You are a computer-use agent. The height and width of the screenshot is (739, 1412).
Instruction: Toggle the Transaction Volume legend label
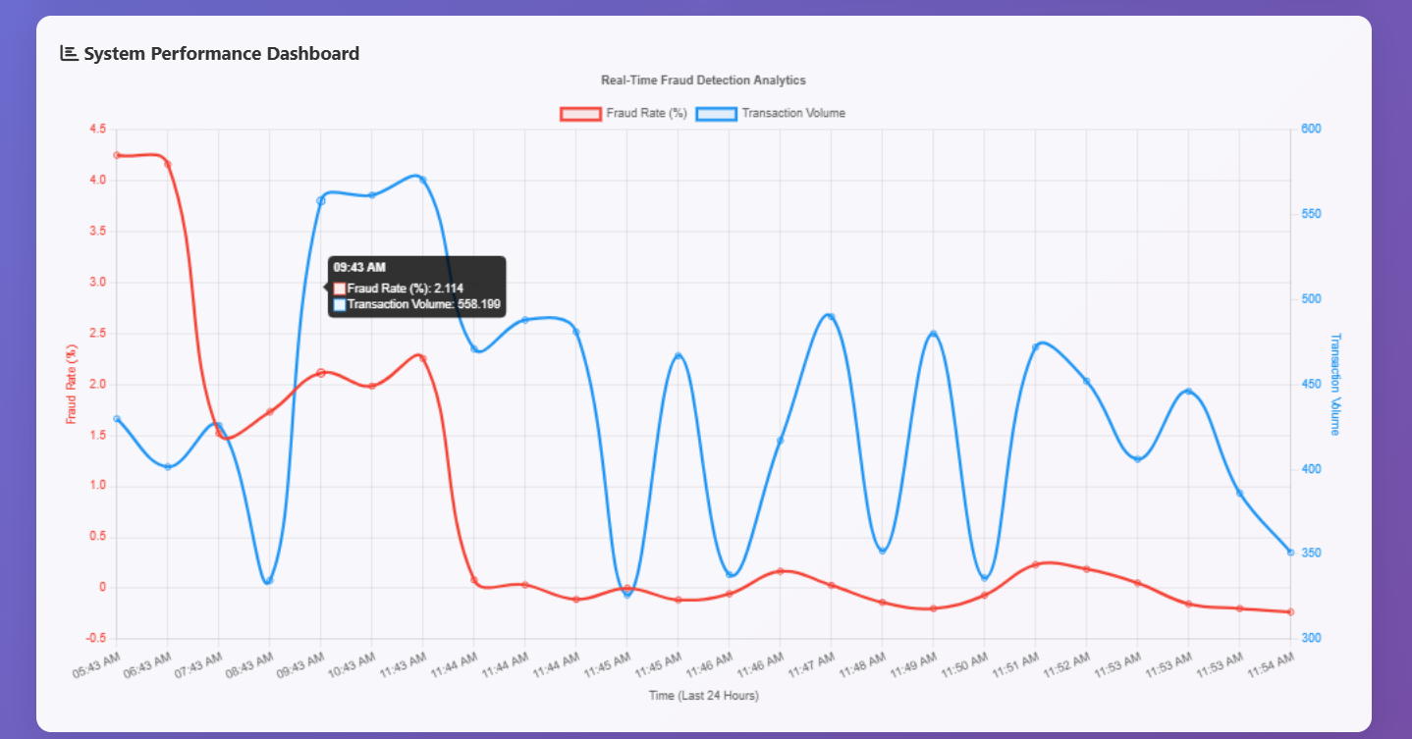793,113
